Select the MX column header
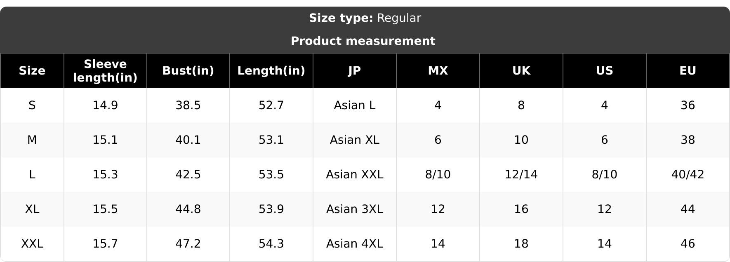The width and height of the screenshot is (730, 262). pos(438,71)
